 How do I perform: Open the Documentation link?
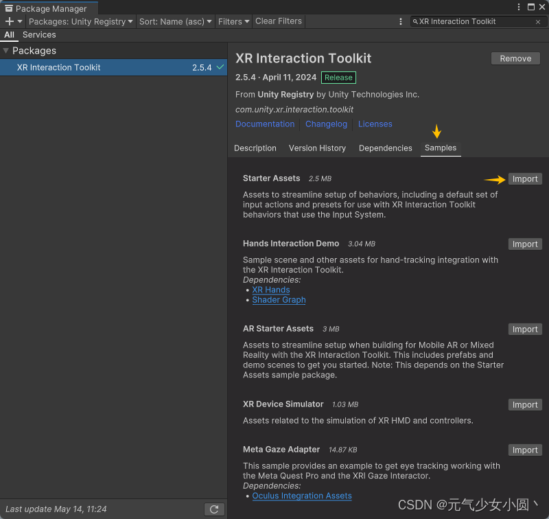click(265, 124)
